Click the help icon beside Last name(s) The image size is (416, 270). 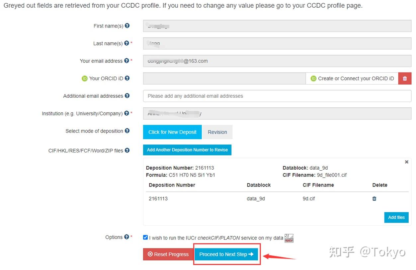pyautogui.click(x=126, y=43)
